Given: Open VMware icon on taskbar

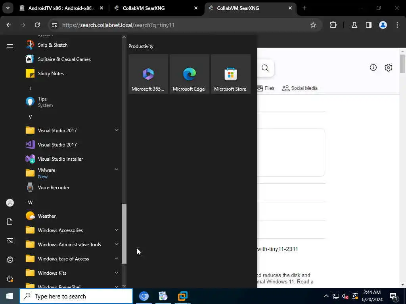Looking at the screenshot, I should pos(182,296).
